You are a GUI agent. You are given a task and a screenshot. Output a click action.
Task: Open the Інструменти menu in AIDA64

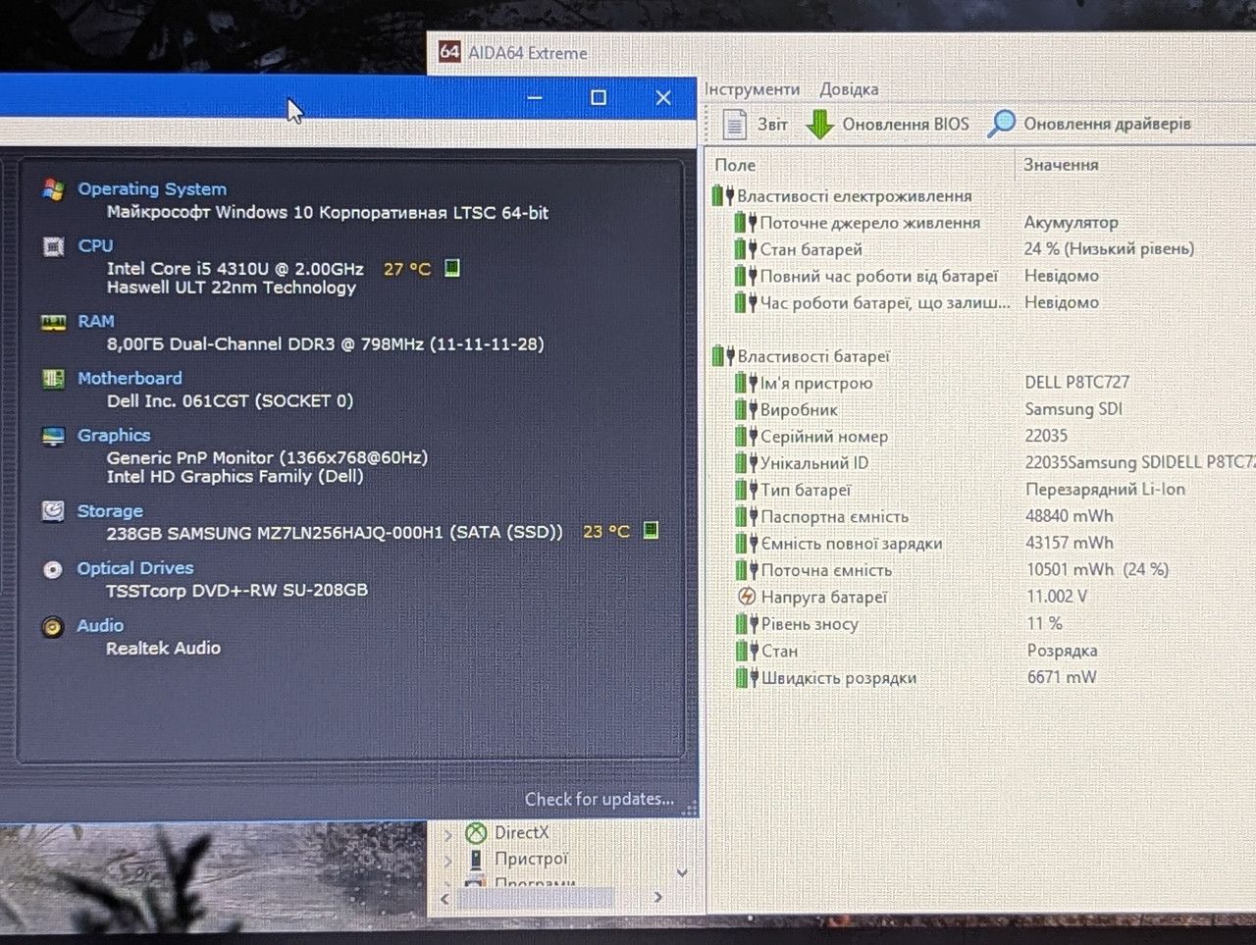click(x=753, y=89)
